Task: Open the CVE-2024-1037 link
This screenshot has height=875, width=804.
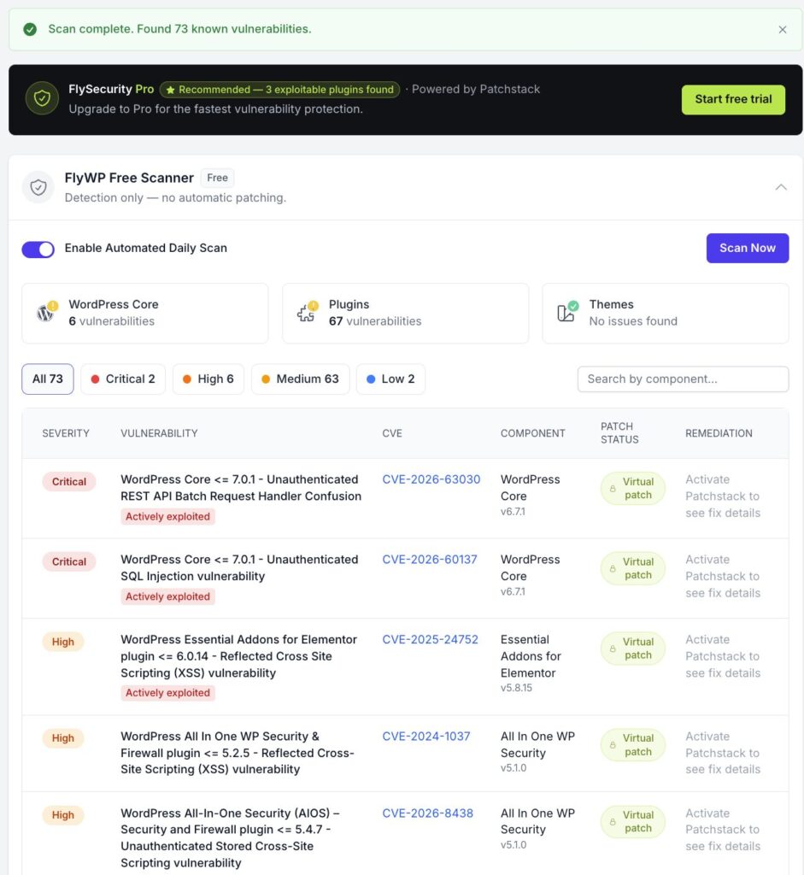Action: pos(426,736)
